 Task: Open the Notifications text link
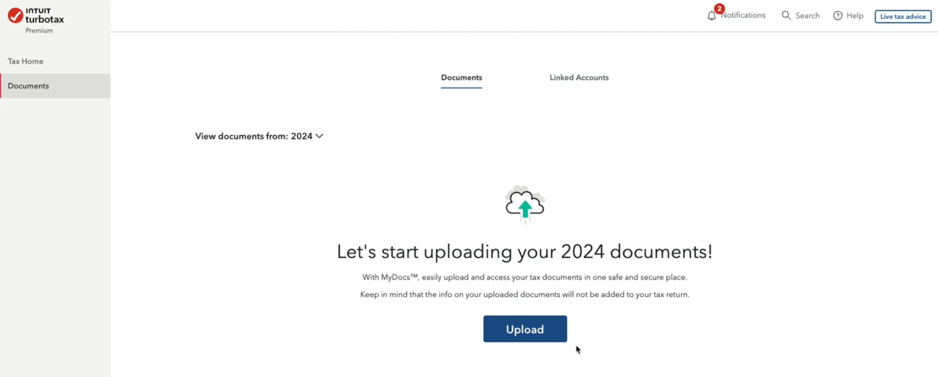pos(743,15)
